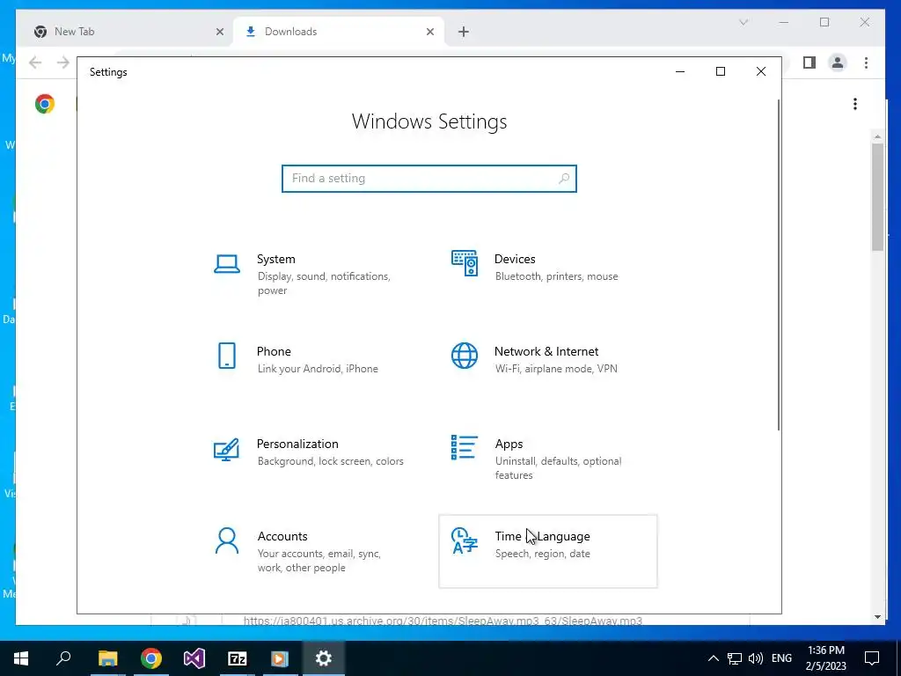This screenshot has width=901, height=676.
Task: Open the Action Center notifications icon
Action: point(872,658)
